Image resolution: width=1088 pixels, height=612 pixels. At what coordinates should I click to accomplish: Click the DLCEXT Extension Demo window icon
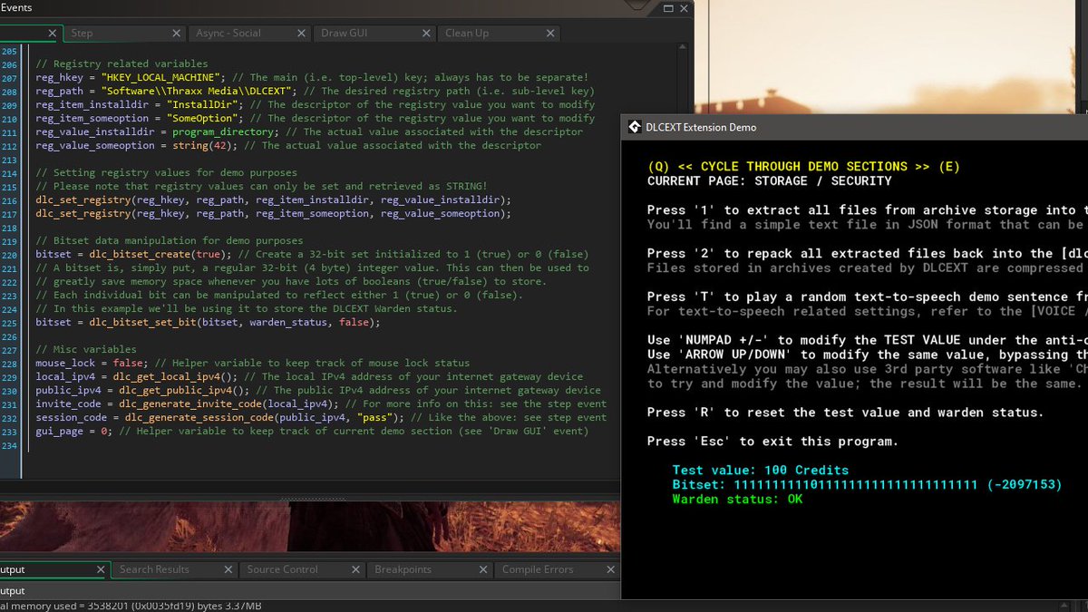click(635, 127)
